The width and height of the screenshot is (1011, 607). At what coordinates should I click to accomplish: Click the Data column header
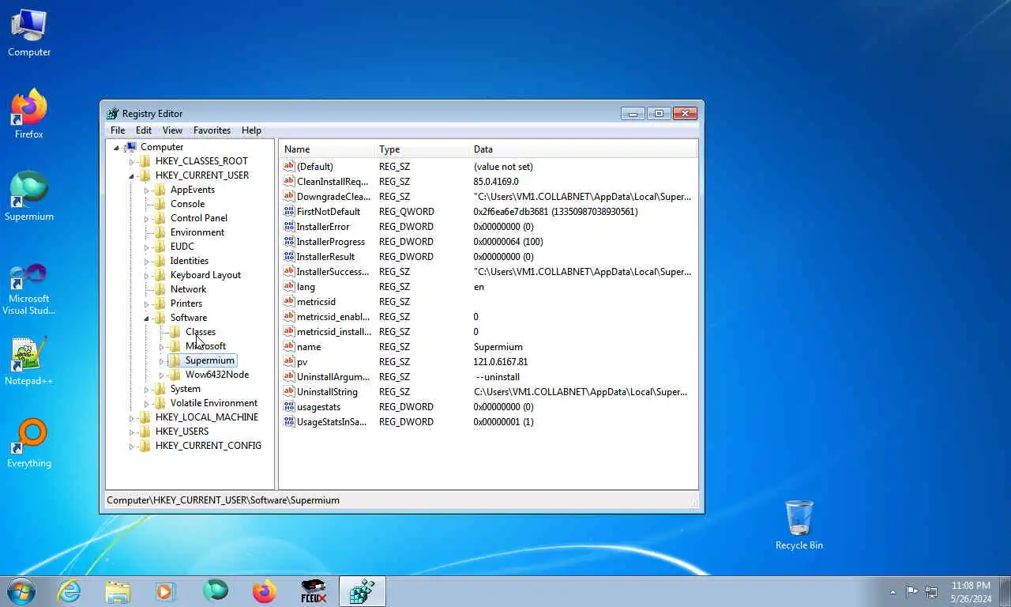pyautogui.click(x=584, y=149)
